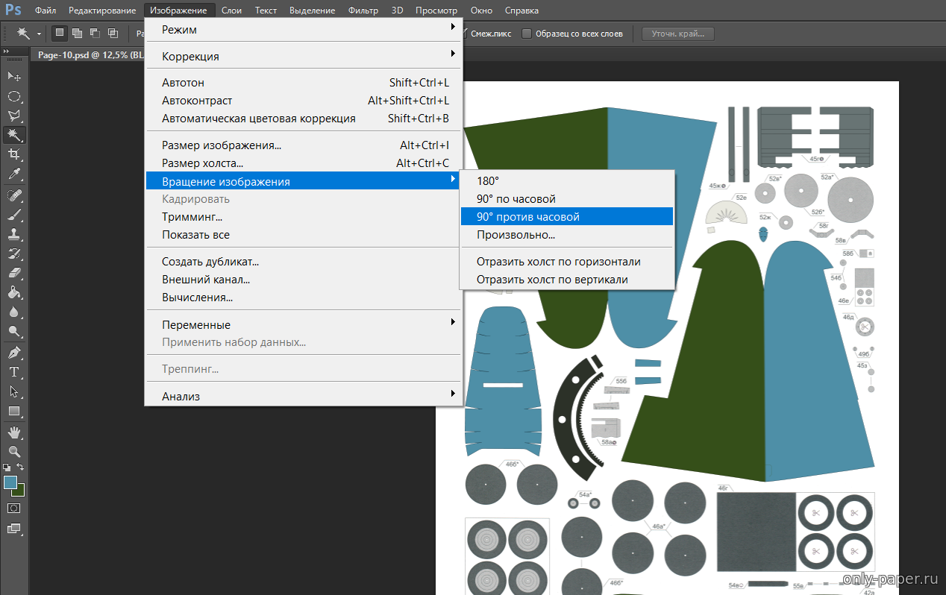Click the 'Уточн. край...' button
The image size is (946, 595).
click(x=678, y=34)
